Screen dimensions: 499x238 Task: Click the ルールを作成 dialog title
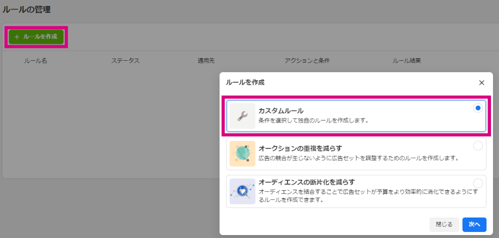(x=245, y=83)
